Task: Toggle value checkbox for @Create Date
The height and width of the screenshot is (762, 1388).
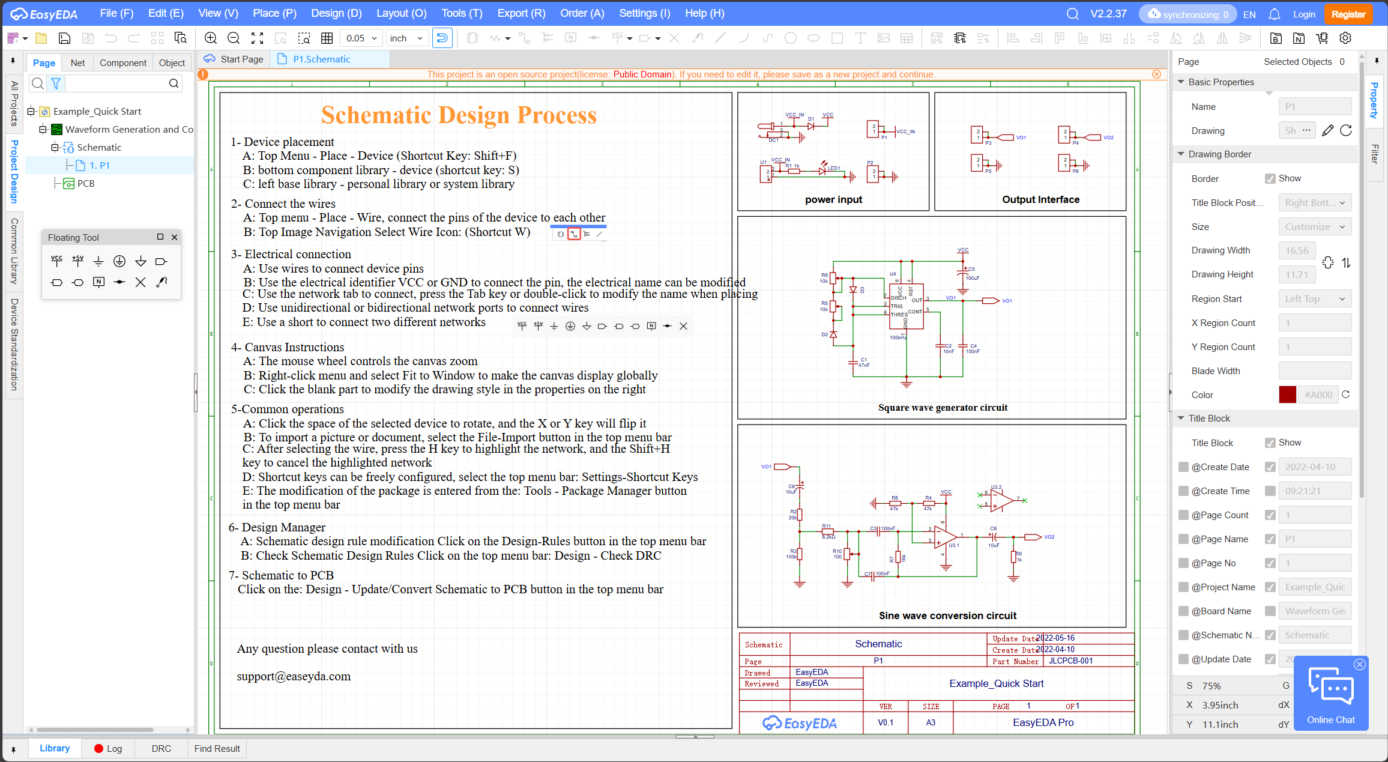Action: 1270,467
